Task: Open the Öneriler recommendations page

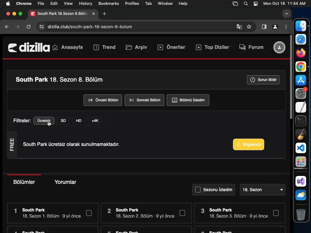Action: (x=171, y=47)
